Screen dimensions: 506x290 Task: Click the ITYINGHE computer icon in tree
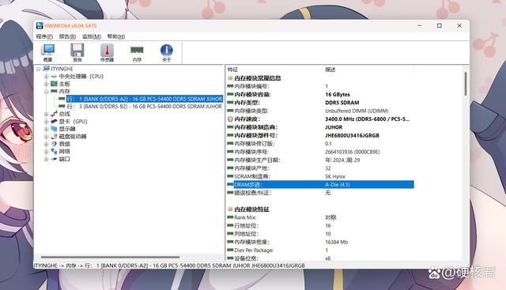47,69
